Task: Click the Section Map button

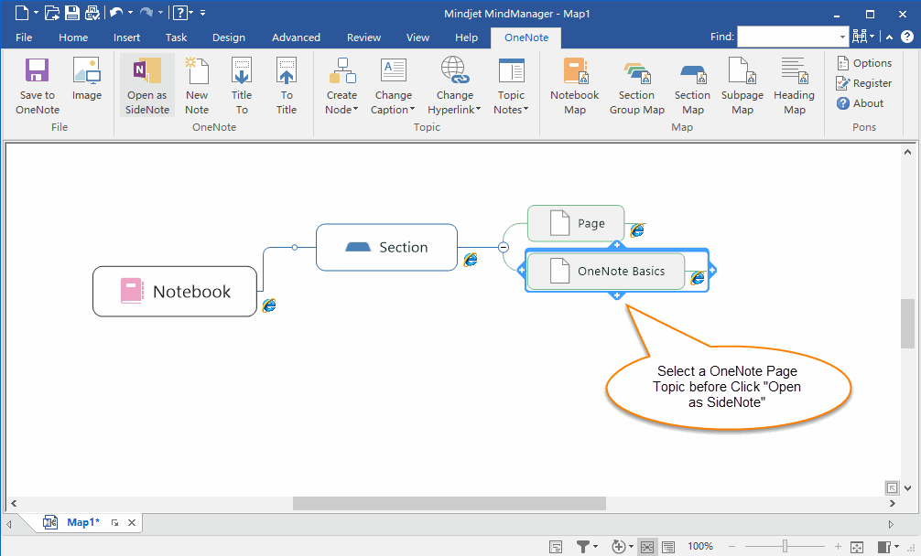Action: click(692, 86)
